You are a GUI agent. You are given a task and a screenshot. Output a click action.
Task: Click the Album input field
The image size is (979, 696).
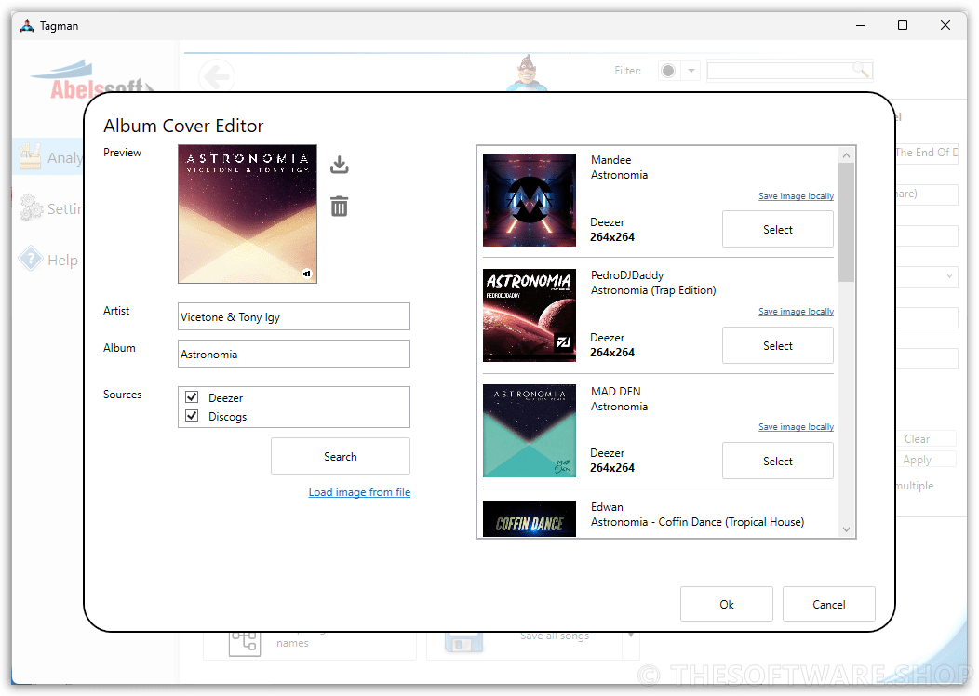coord(294,354)
